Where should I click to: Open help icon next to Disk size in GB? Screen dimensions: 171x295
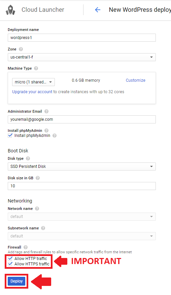click(x=38, y=178)
